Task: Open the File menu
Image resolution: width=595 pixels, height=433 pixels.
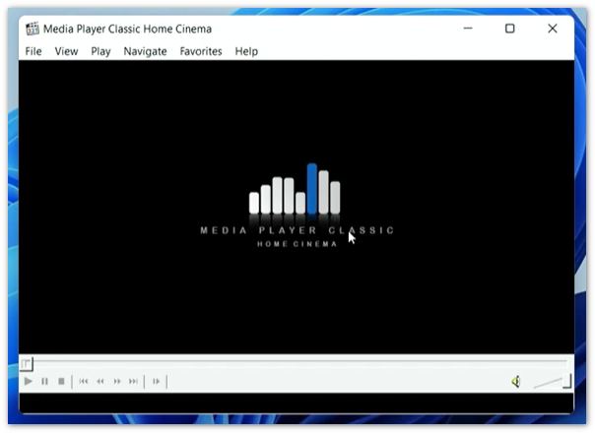Action: tap(33, 51)
